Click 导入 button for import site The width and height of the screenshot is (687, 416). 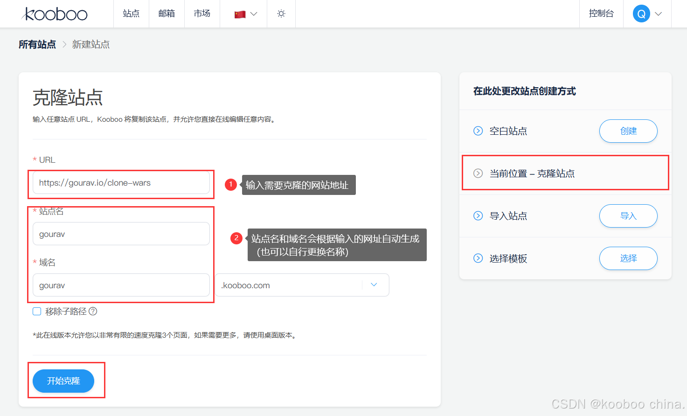628,216
